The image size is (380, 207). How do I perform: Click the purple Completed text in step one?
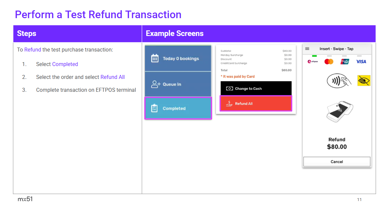tap(65, 64)
